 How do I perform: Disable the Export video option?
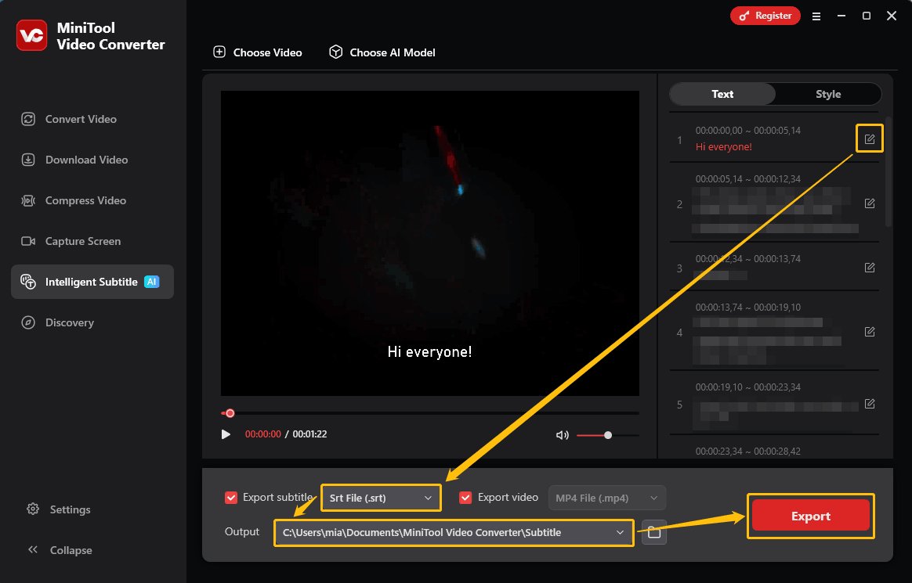point(465,497)
